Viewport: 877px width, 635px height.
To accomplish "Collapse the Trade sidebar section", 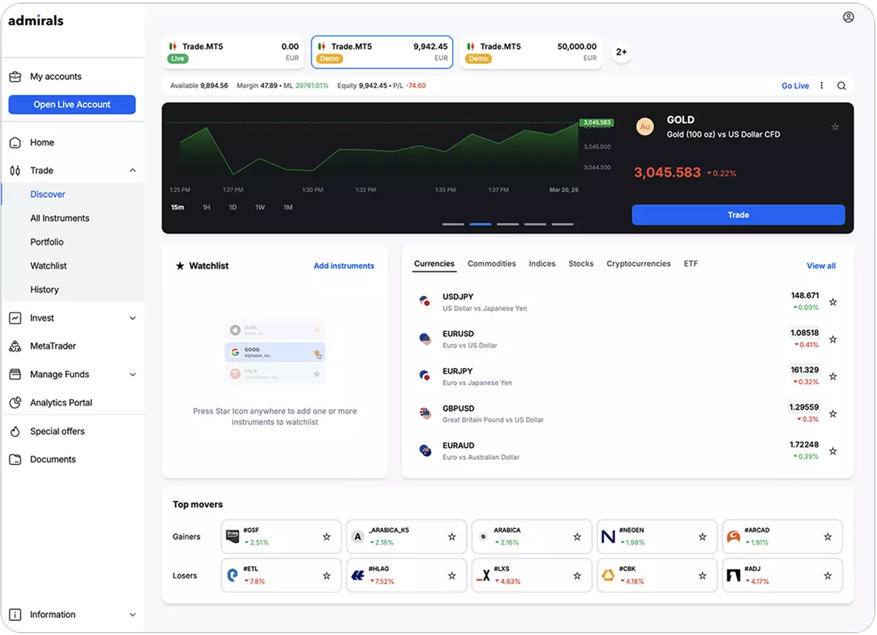I will [x=133, y=171].
